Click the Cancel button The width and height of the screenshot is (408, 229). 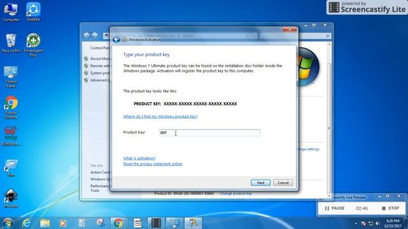point(283,183)
